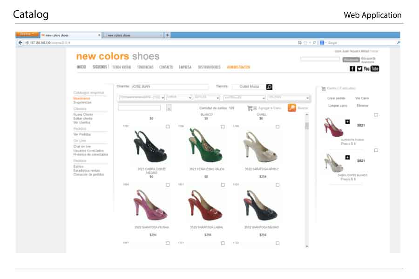419x279 pixels.
Task: Click the 'new colors shoes' site logo
Action: (118, 56)
